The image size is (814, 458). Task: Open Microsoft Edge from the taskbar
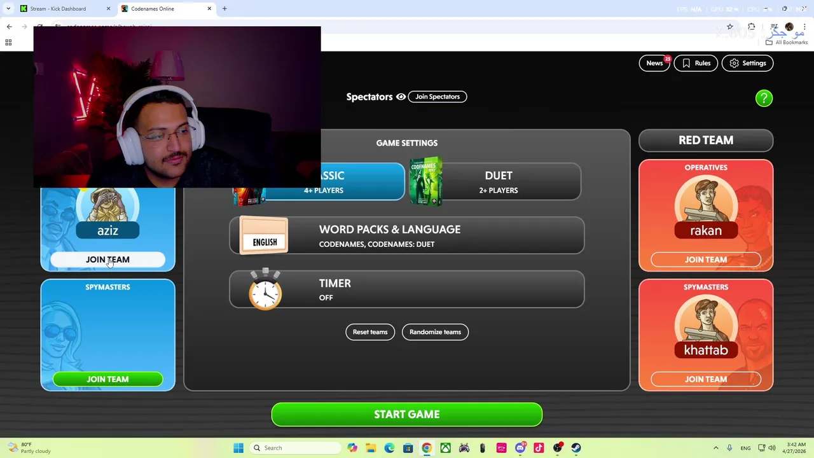pyautogui.click(x=389, y=448)
